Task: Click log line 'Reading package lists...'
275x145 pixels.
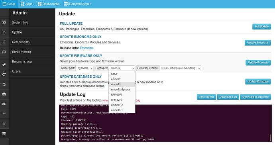Action: 79,124
